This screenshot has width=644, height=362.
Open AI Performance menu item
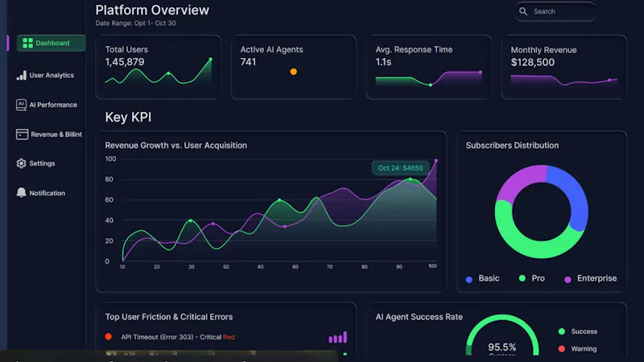(x=47, y=105)
